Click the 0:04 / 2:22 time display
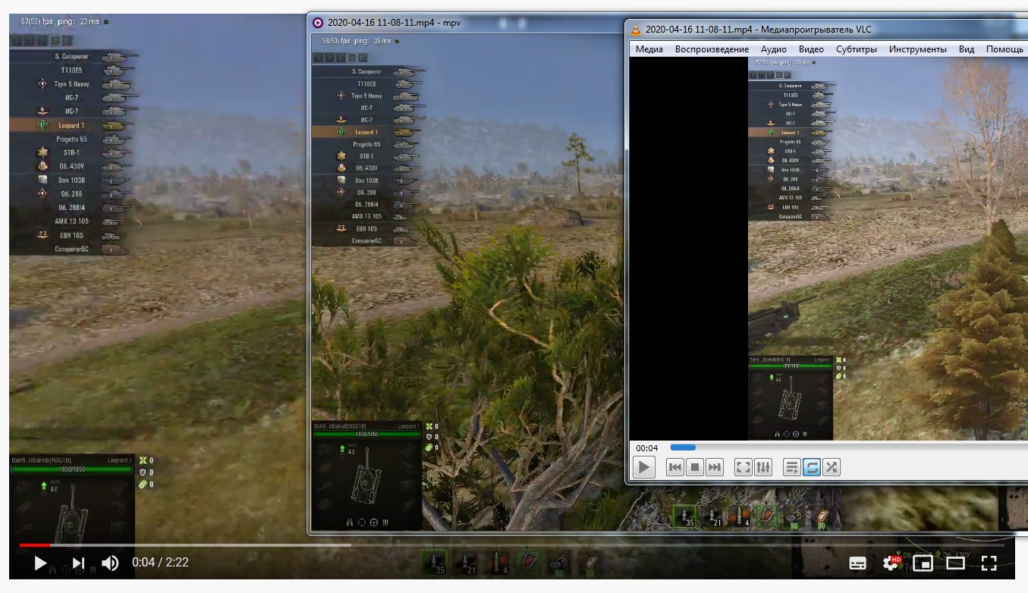This screenshot has width=1028, height=593. [160, 563]
